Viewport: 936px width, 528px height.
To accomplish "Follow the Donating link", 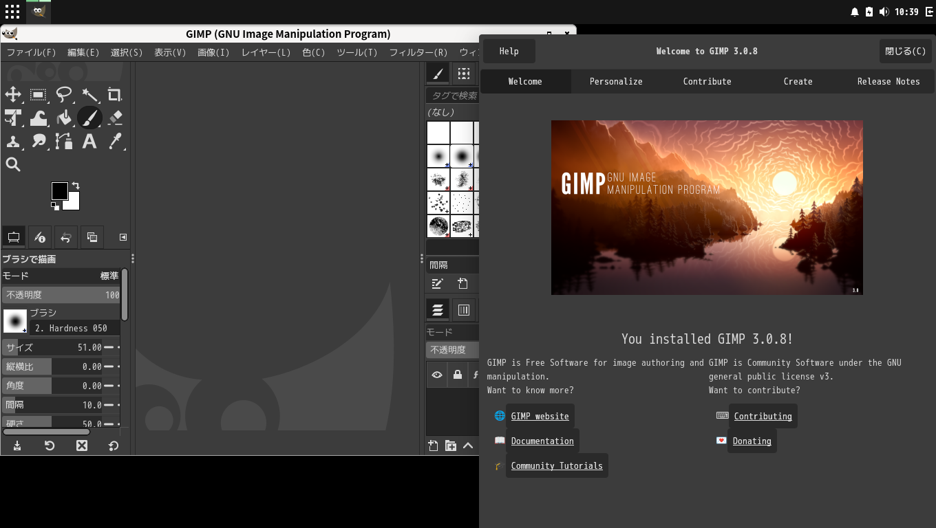I will tap(752, 441).
